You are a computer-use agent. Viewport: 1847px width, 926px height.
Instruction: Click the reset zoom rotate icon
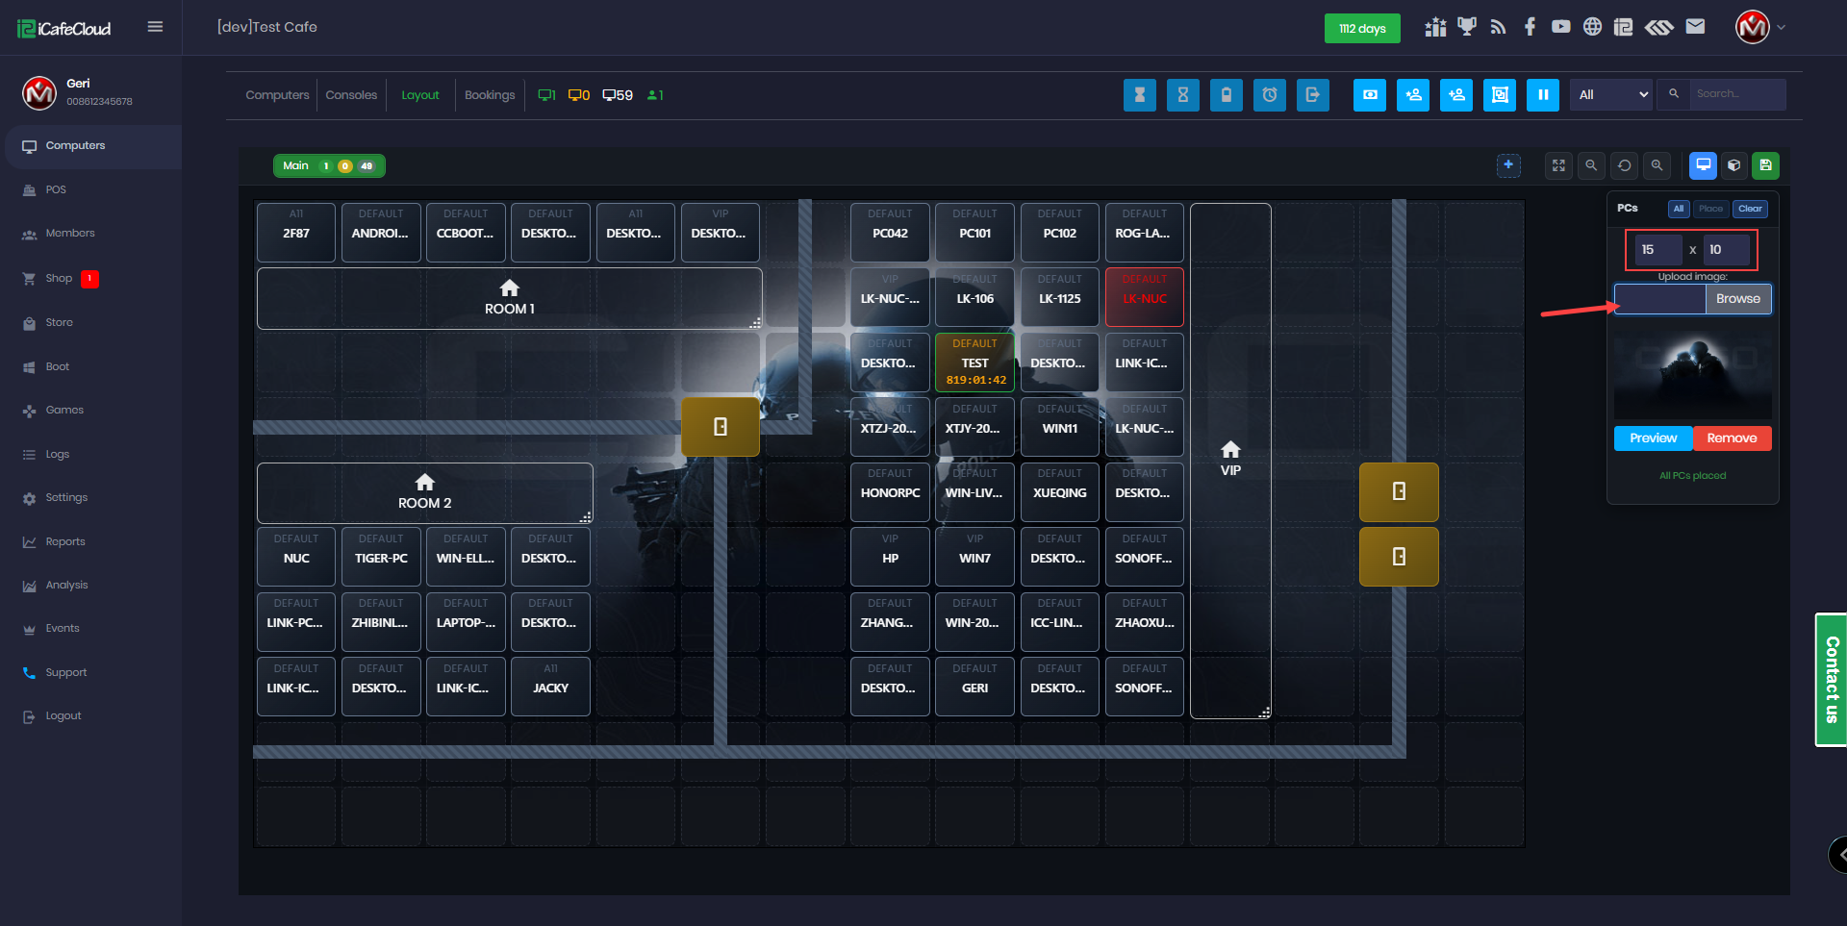click(x=1624, y=165)
